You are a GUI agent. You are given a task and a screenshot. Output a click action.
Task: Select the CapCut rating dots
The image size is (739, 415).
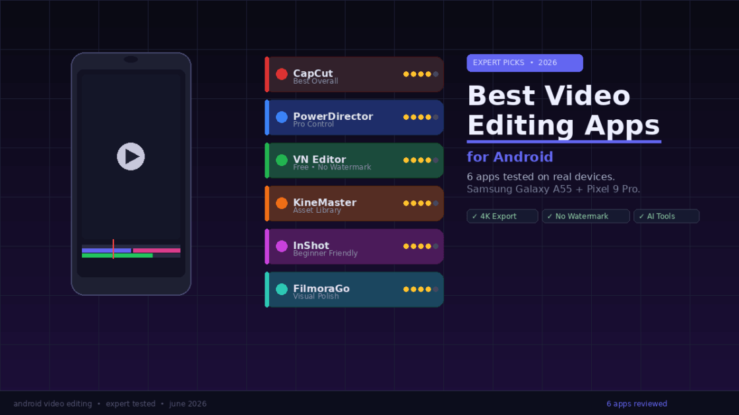click(x=420, y=74)
